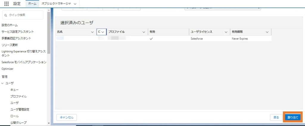Open Lightning Experience 切り替えアシスタント
The image size is (305, 126).
click(24, 54)
